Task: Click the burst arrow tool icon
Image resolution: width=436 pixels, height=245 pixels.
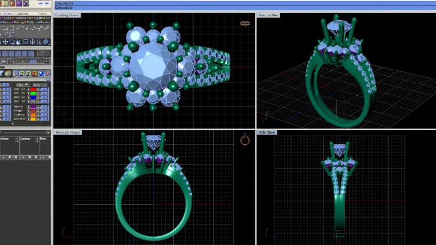Action: click(19, 42)
